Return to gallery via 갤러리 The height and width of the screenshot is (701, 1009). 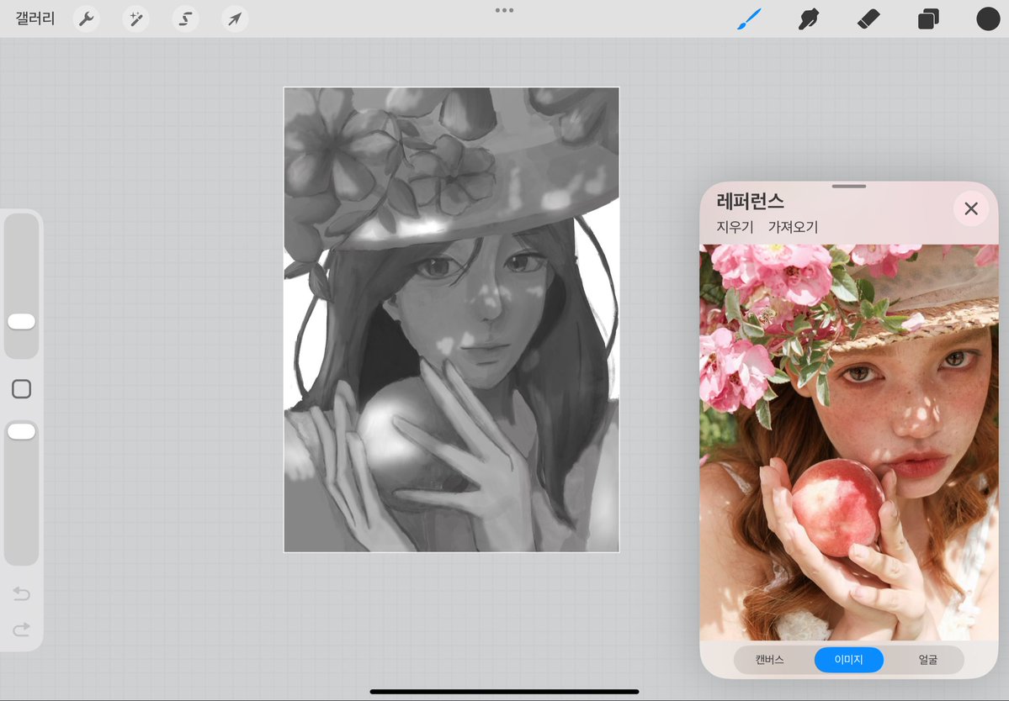click(35, 18)
